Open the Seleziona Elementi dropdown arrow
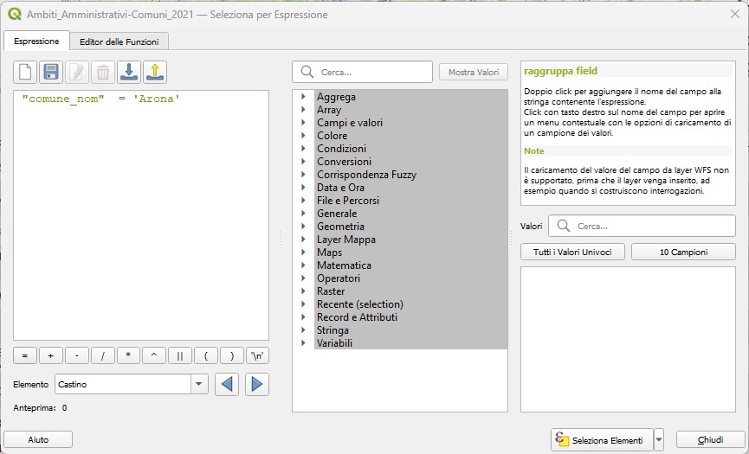Screen dimensions: 749x454 (x=659, y=439)
